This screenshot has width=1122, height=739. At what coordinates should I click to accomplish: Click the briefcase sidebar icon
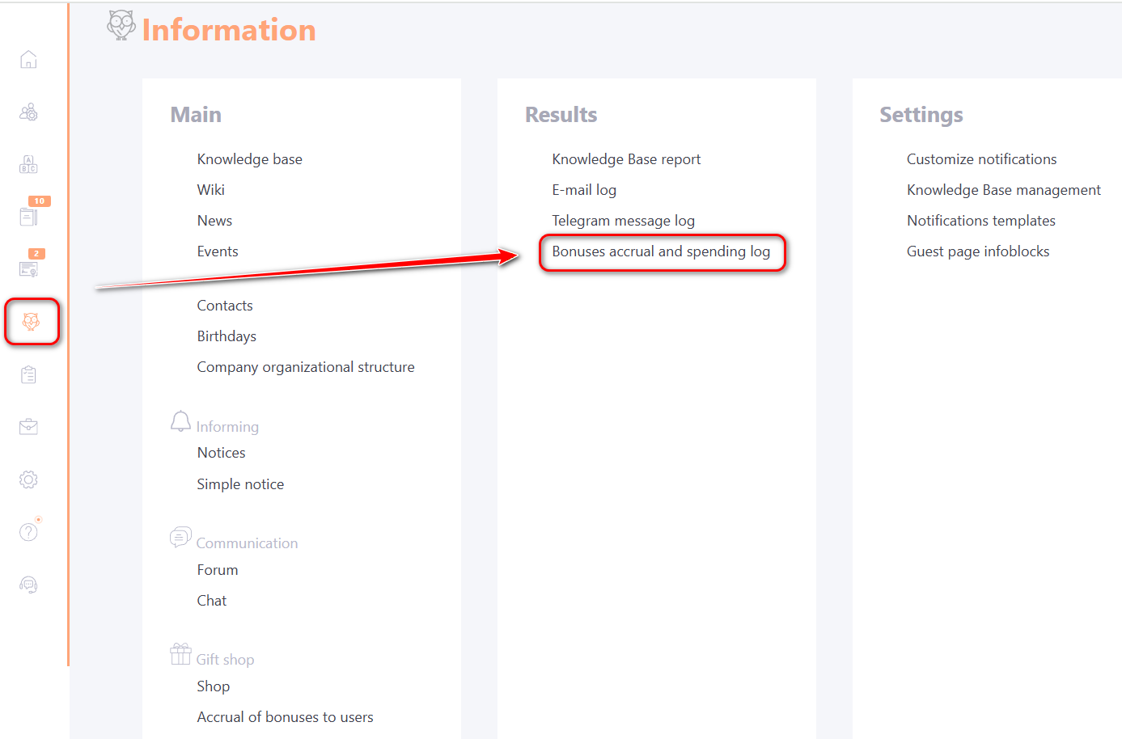[x=28, y=427]
